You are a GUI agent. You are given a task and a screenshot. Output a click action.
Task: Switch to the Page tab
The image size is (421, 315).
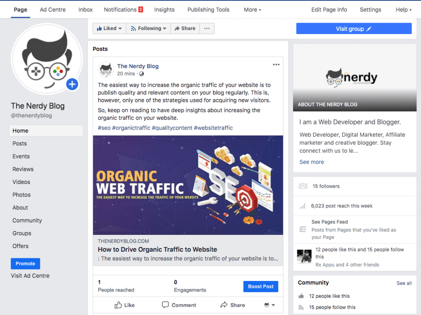21,10
